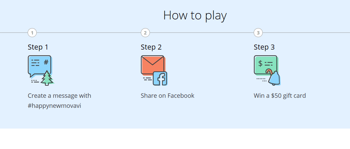Click the #happynewmovavi hashtag text
Screen dimensions: 350x149
point(55,106)
